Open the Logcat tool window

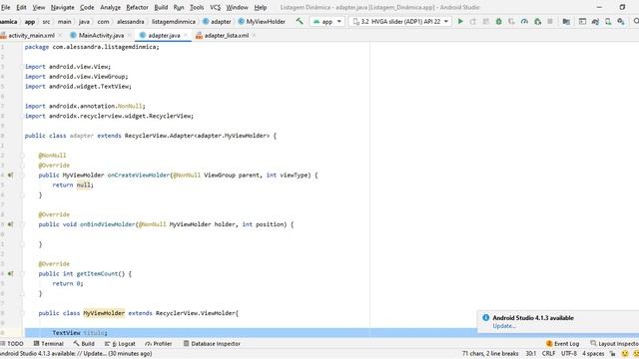click(x=120, y=344)
